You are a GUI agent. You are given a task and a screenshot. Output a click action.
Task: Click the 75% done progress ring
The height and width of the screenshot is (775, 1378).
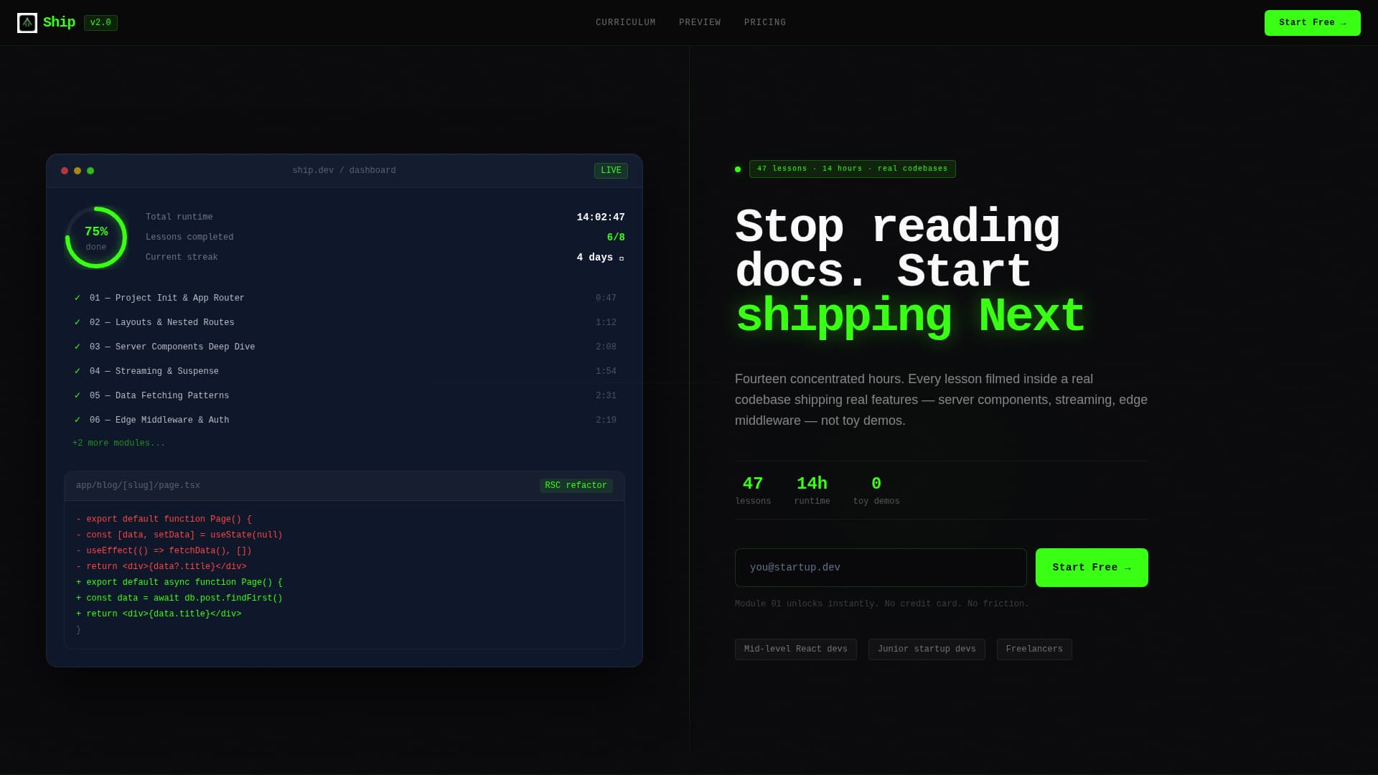point(96,238)
